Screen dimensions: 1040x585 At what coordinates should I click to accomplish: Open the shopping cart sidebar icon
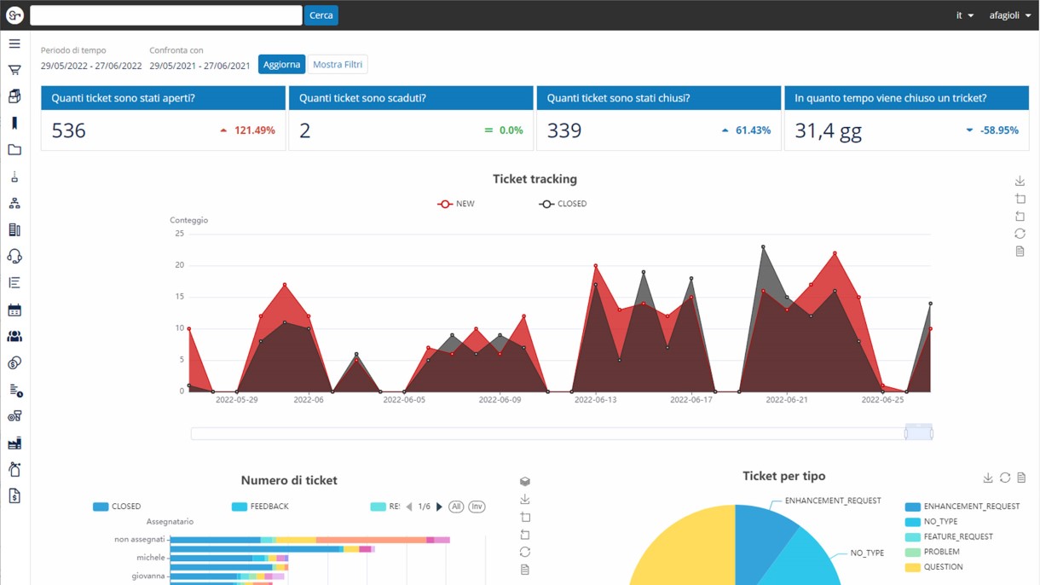coord(14,70)
